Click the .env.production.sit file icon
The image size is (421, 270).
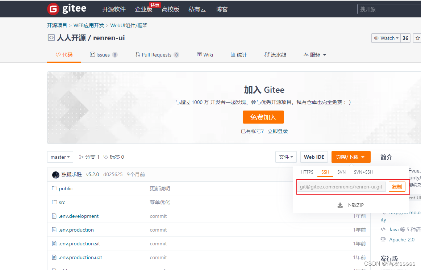click(x=54, y=244)
